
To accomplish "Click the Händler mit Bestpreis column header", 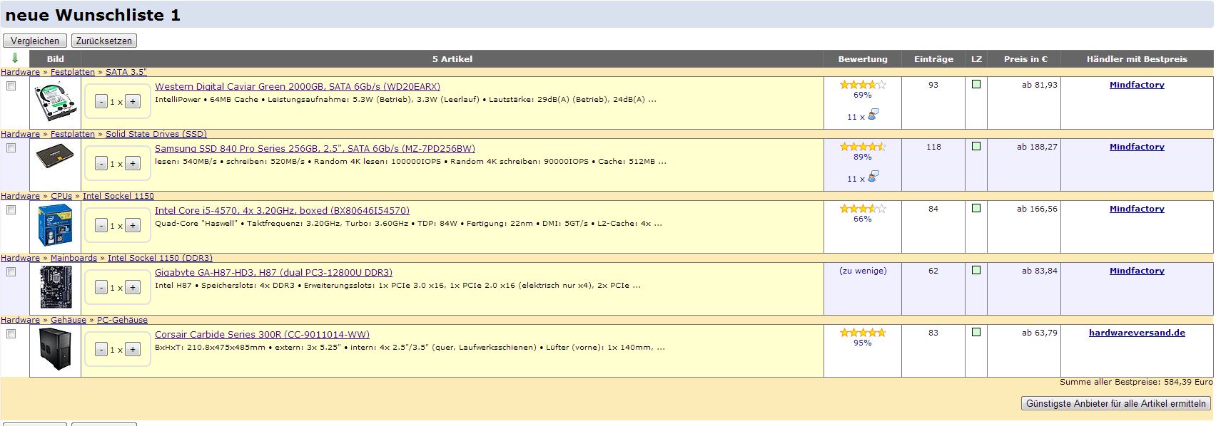I will pyautogui.click(x=1137, y=59).
